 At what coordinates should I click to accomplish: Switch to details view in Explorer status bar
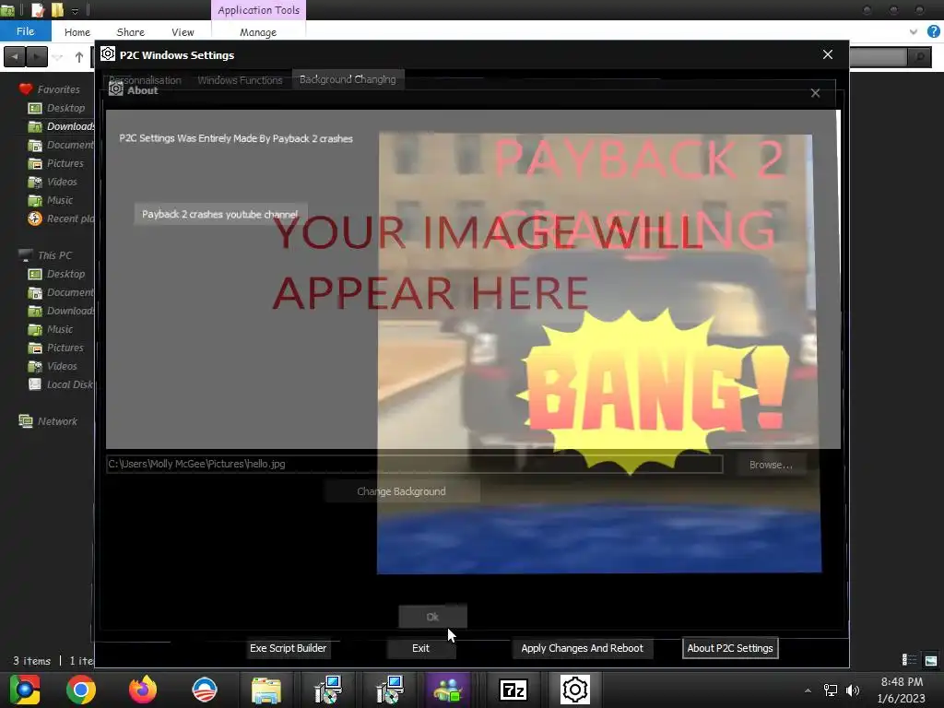click(x=909, y=660)
